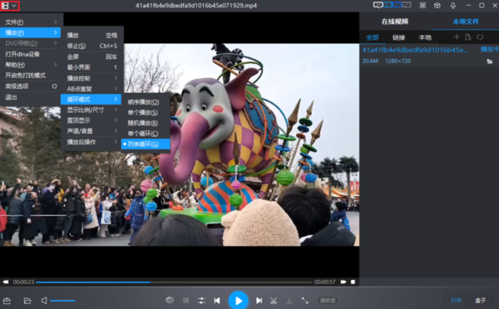Open the toolbox briefcase icon

click(7, 301)
